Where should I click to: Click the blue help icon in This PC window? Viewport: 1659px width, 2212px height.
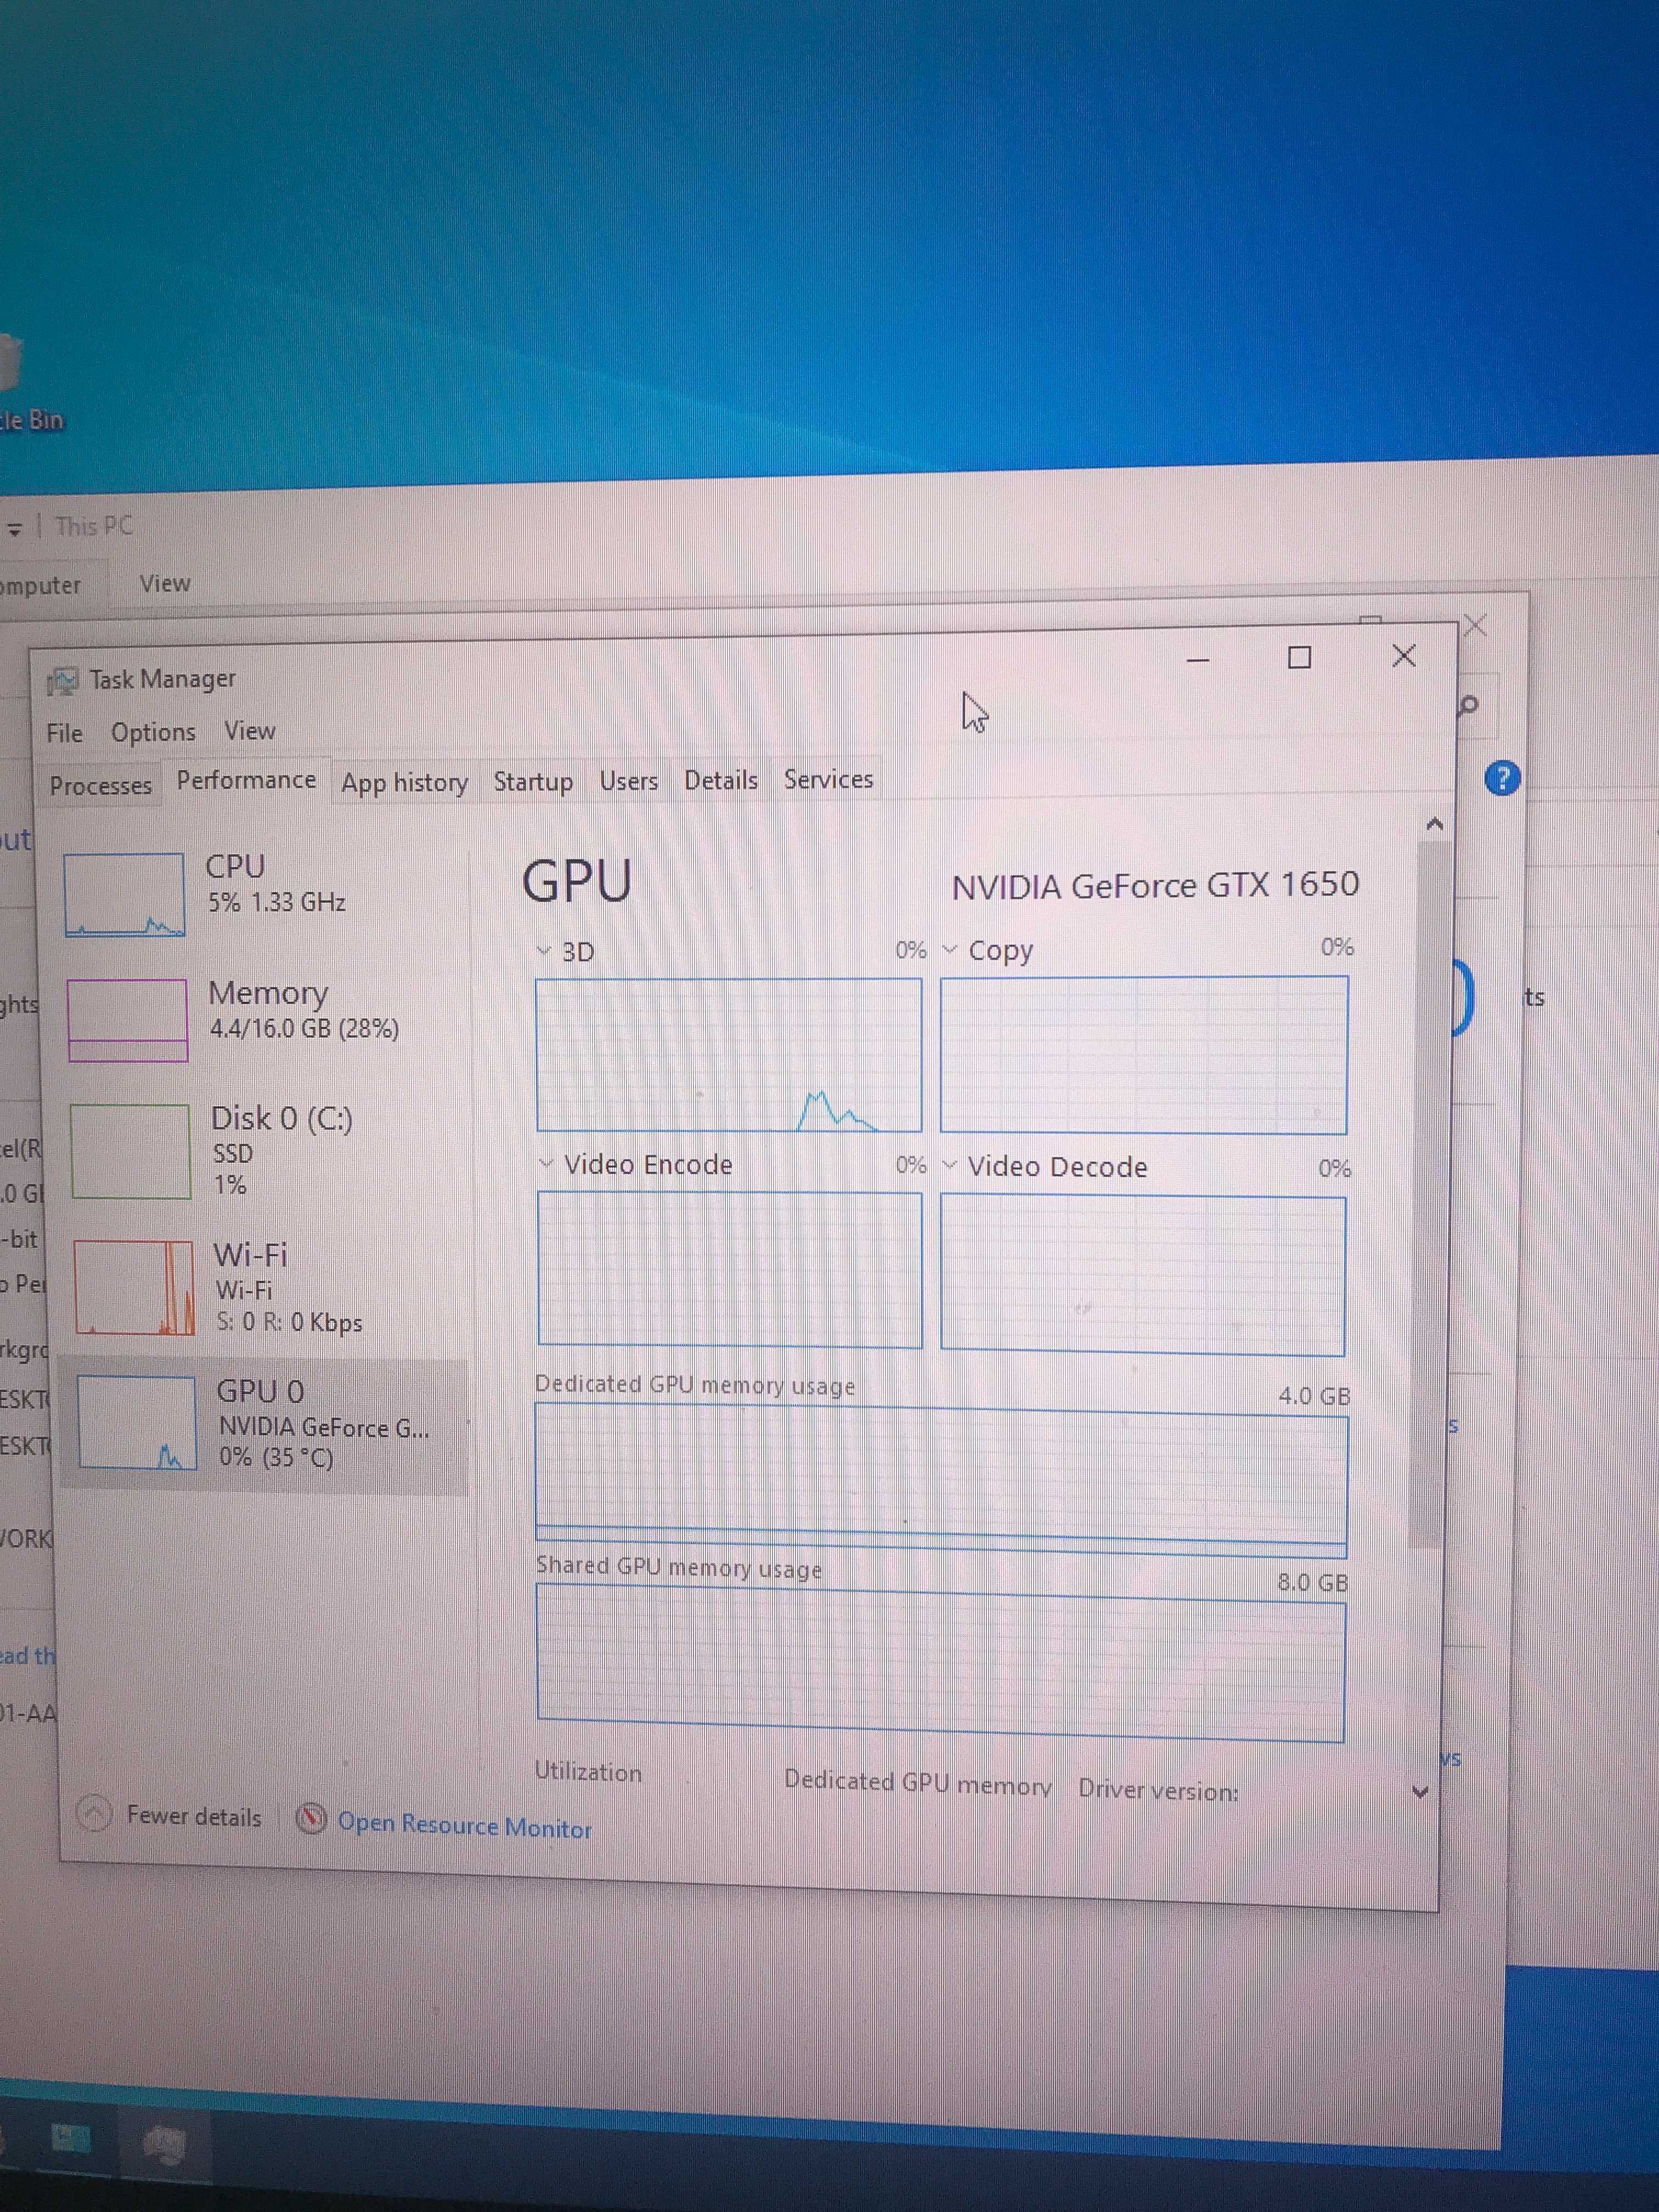point(1502,777)
